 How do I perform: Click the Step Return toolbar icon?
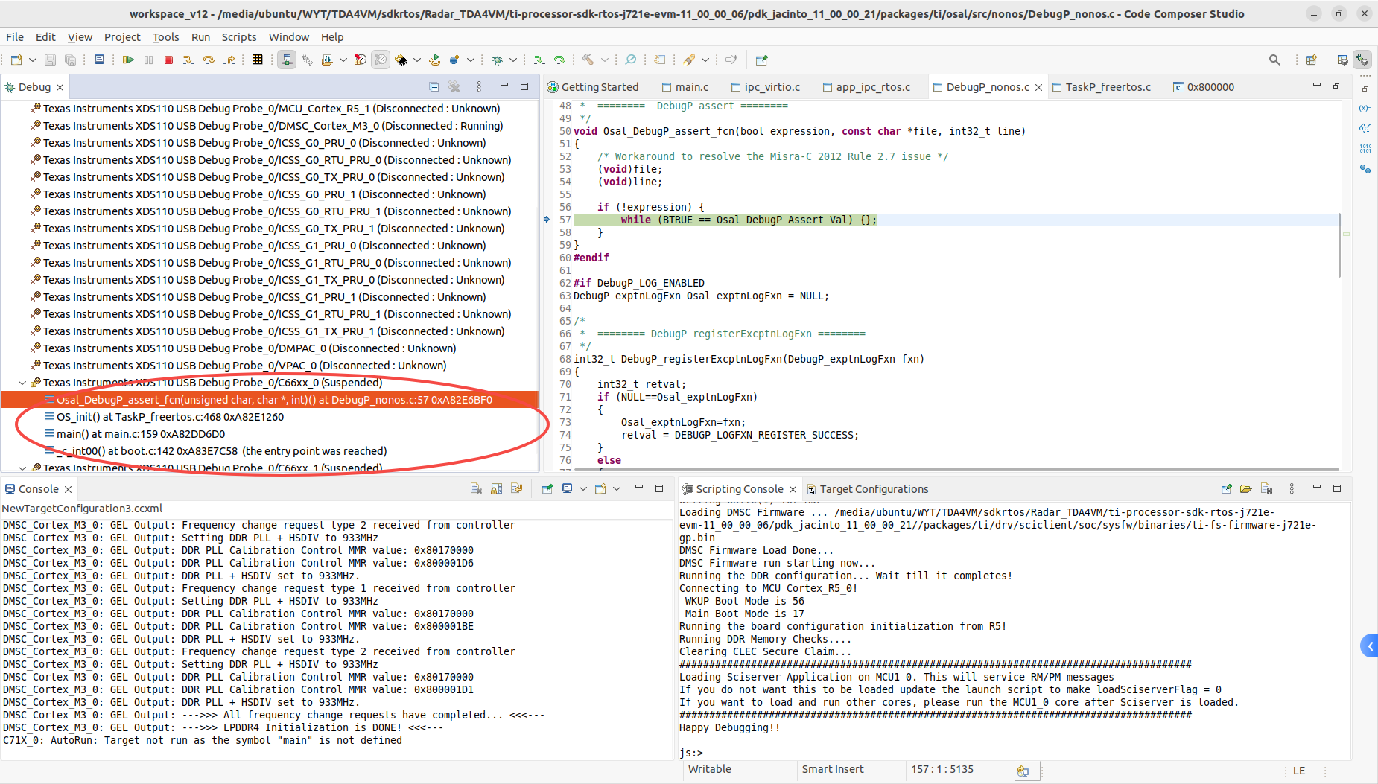point(229,60)
